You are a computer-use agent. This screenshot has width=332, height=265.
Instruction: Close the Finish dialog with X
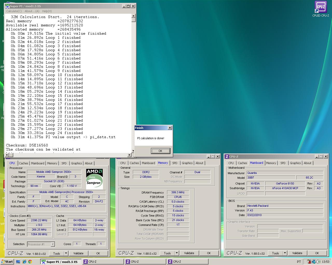(x=170, y=128)
